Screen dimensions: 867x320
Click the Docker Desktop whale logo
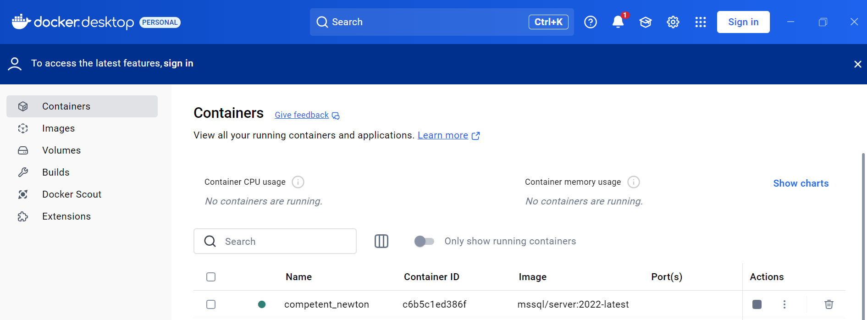(21, 22)
